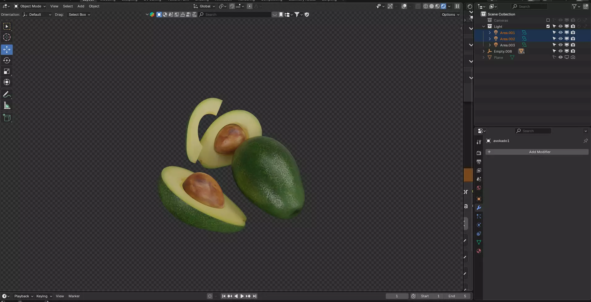Open the Object menu
Viewport: 591px width, 302px height.
click(x=94, y=6)
